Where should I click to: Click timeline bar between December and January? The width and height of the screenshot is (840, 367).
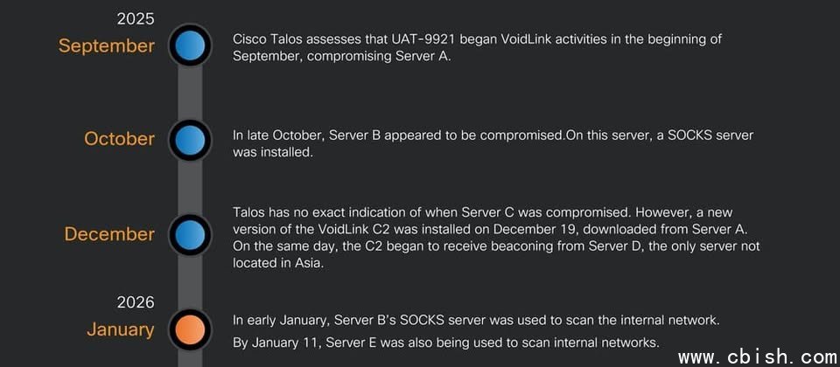(x=190, y=281)
